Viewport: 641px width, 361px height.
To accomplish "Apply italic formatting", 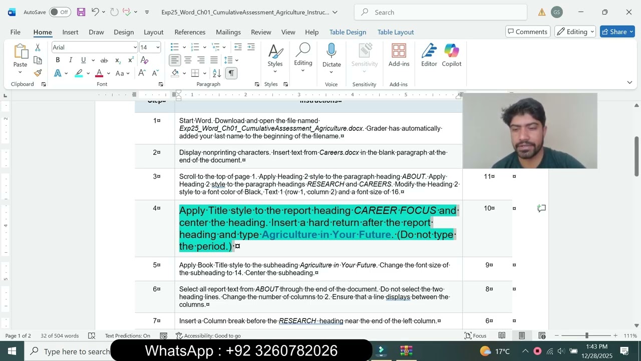I will (71, 60).
